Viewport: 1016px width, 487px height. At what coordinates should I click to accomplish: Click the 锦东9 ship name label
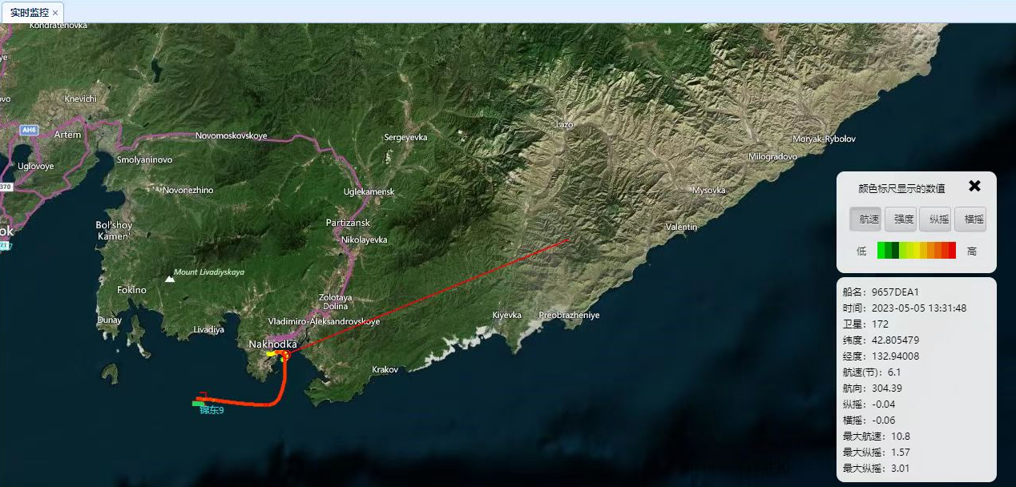point(212,410)
